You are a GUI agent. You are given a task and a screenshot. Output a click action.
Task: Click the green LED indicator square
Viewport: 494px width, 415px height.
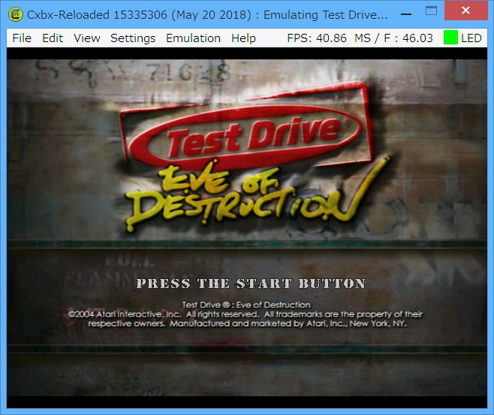tap(450, 38)
